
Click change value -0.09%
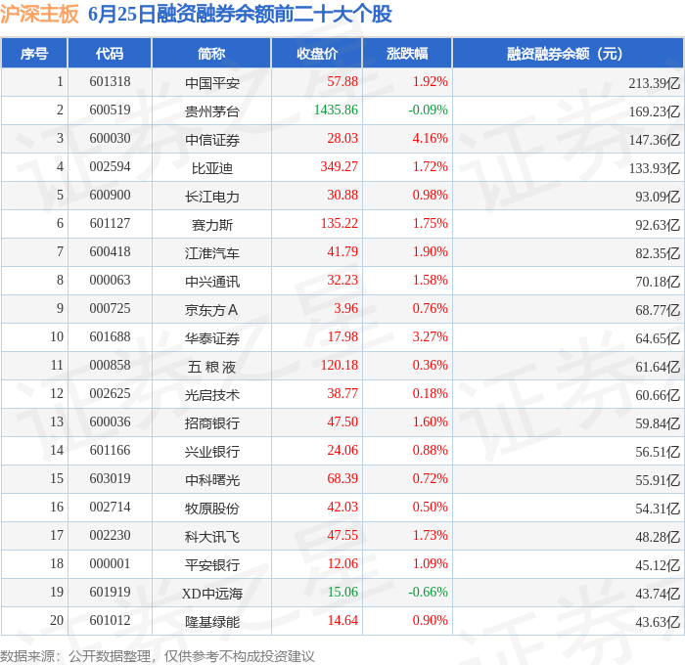pyautogui.click(x=429, y=111)
